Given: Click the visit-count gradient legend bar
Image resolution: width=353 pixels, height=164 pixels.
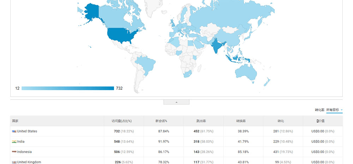Looking at the screenshot, I should (x=67, y=88).
